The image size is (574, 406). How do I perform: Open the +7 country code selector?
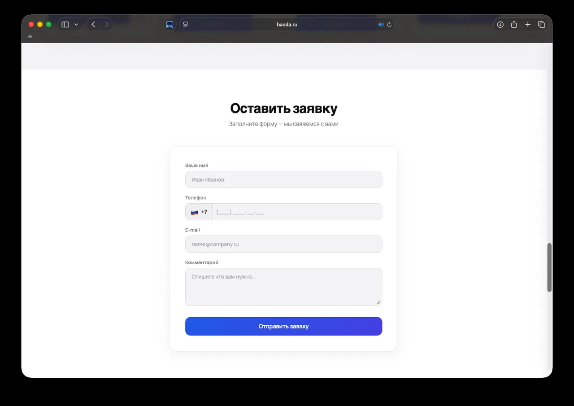click(x=199, y=212)
